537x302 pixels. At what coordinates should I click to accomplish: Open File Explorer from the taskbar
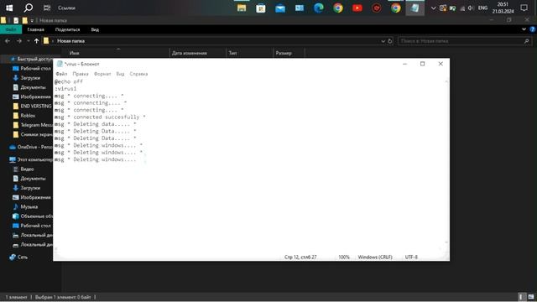coord(242,8)
